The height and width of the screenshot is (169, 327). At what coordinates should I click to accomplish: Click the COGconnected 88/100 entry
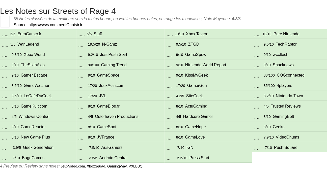coord(290,75)
